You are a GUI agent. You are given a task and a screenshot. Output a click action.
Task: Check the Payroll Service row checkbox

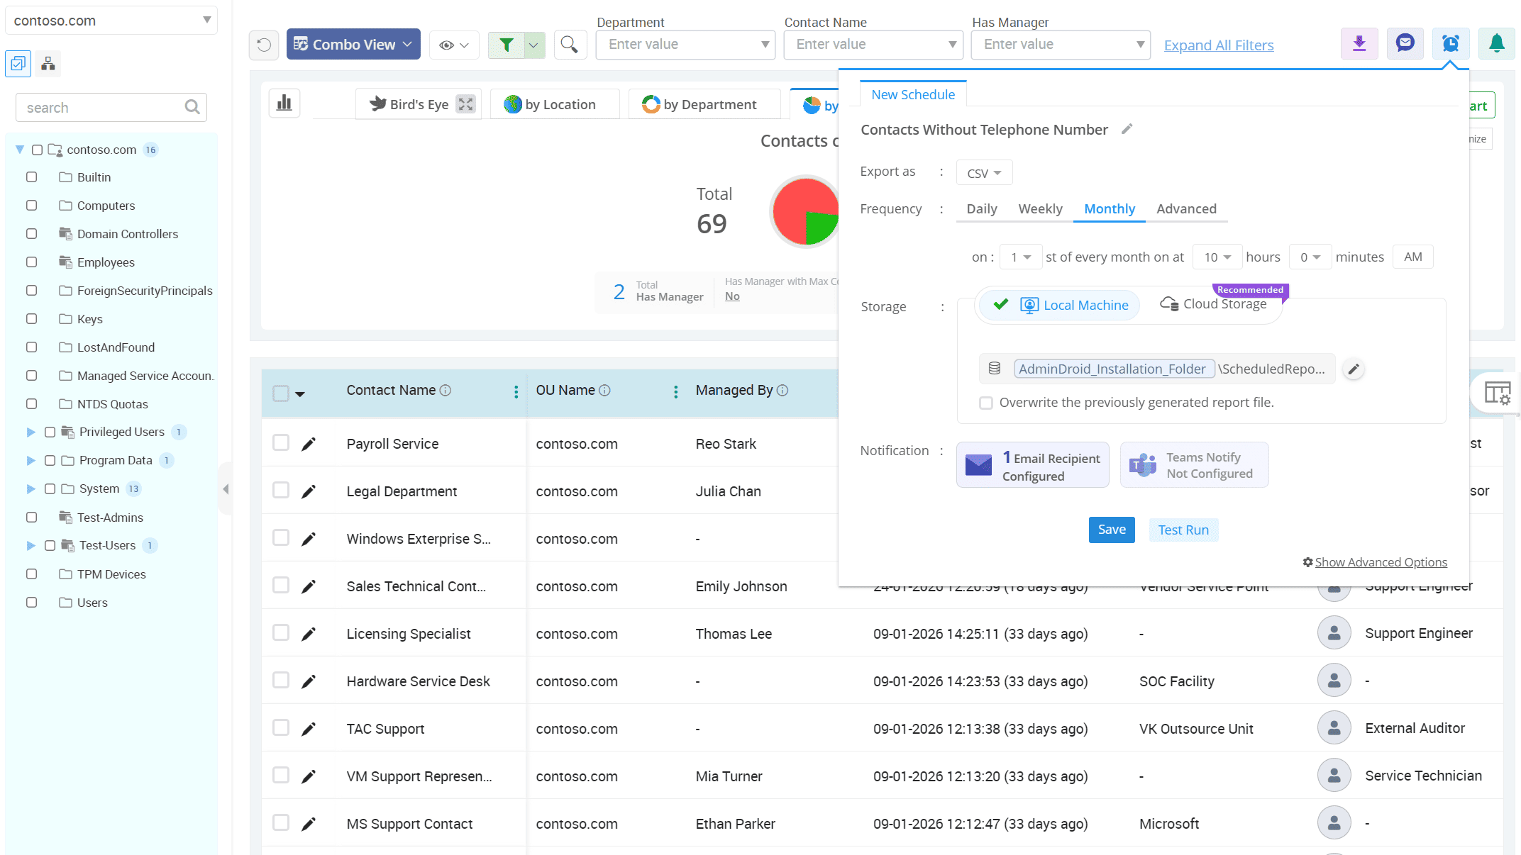[x=281, y=443]
